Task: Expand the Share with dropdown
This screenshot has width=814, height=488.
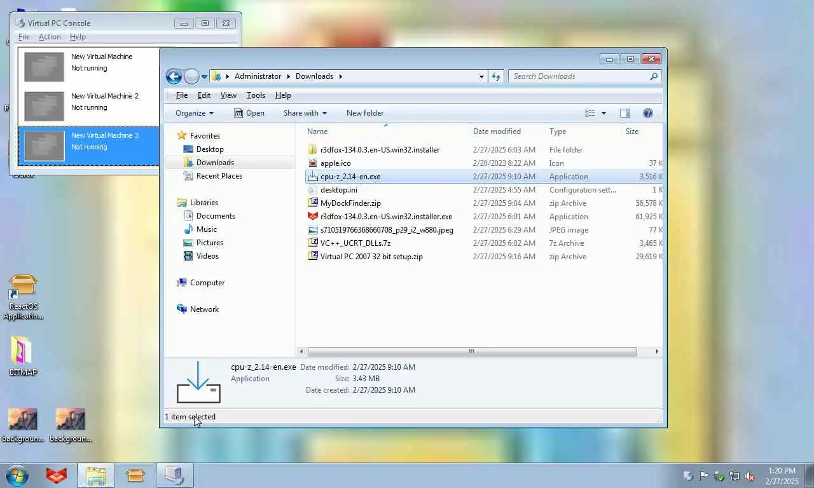Action: point(305,113)
